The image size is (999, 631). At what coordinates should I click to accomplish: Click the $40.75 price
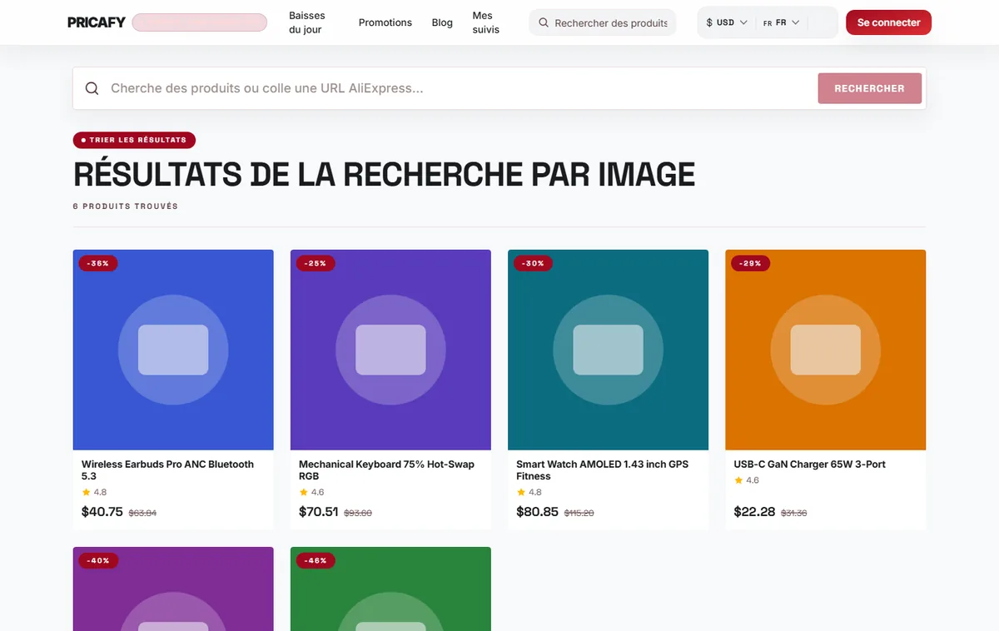[x=102, y=512]
